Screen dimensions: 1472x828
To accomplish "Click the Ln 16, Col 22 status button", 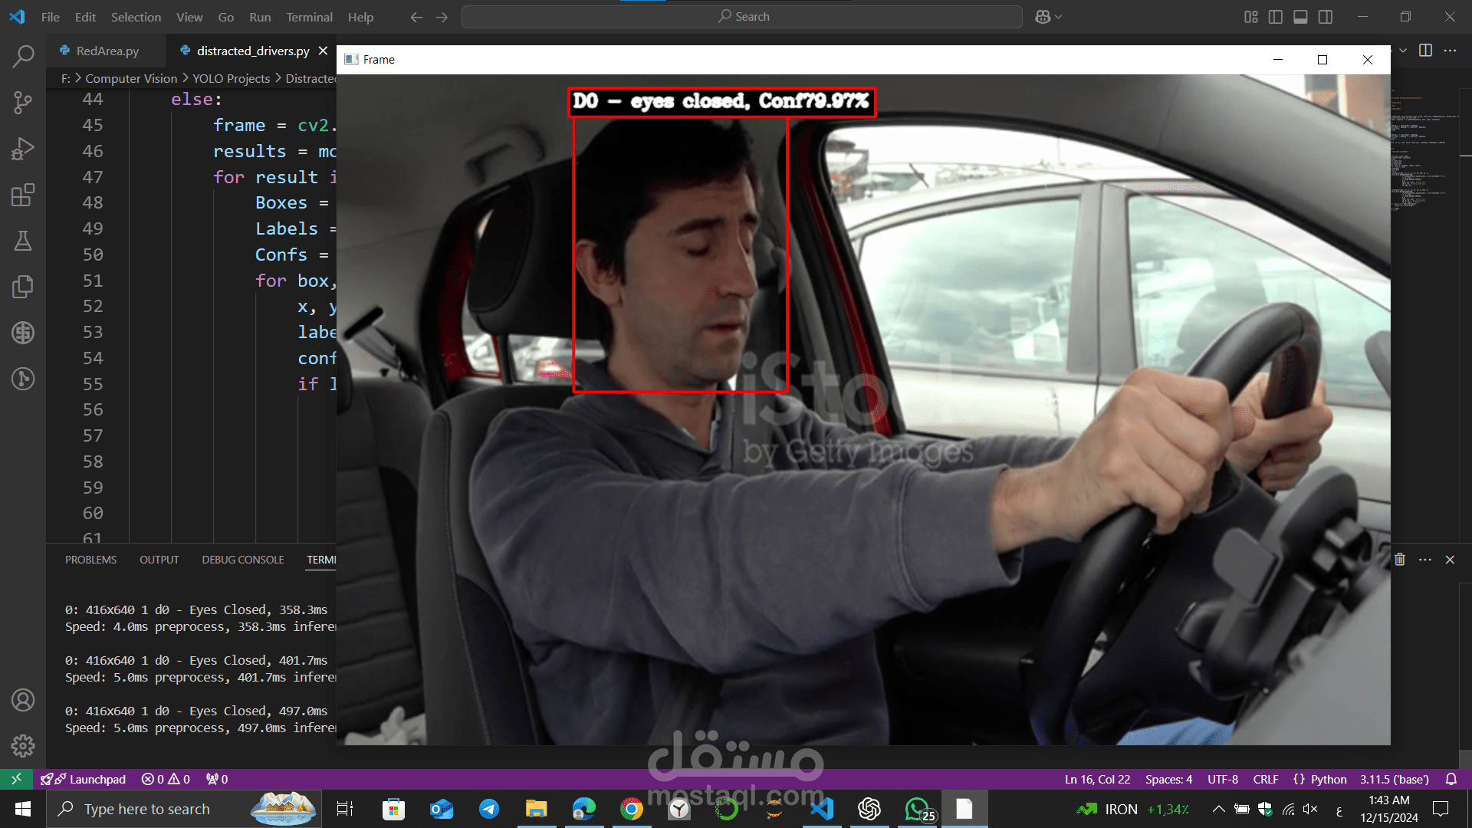I will coord(1097,779).
